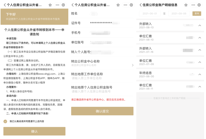Collapse 单位汇缴 2021-06-11 entry

click(x=200, y=87)
